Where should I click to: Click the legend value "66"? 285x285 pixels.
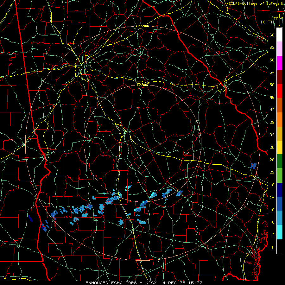click(272, 35)
